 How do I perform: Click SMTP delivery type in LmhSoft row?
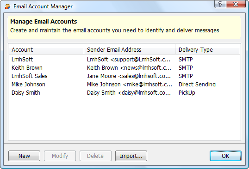click(186, 60)
